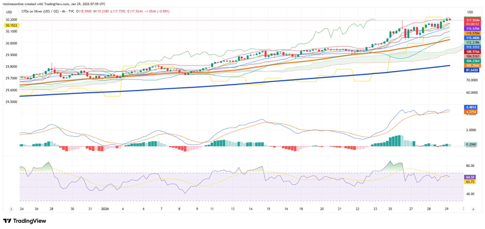
Task: Click the dark red 108.9766 price label
Action: (x=473, y=52)
